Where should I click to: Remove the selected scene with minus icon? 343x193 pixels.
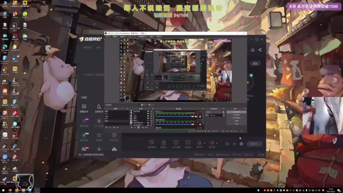pos(110,127)
